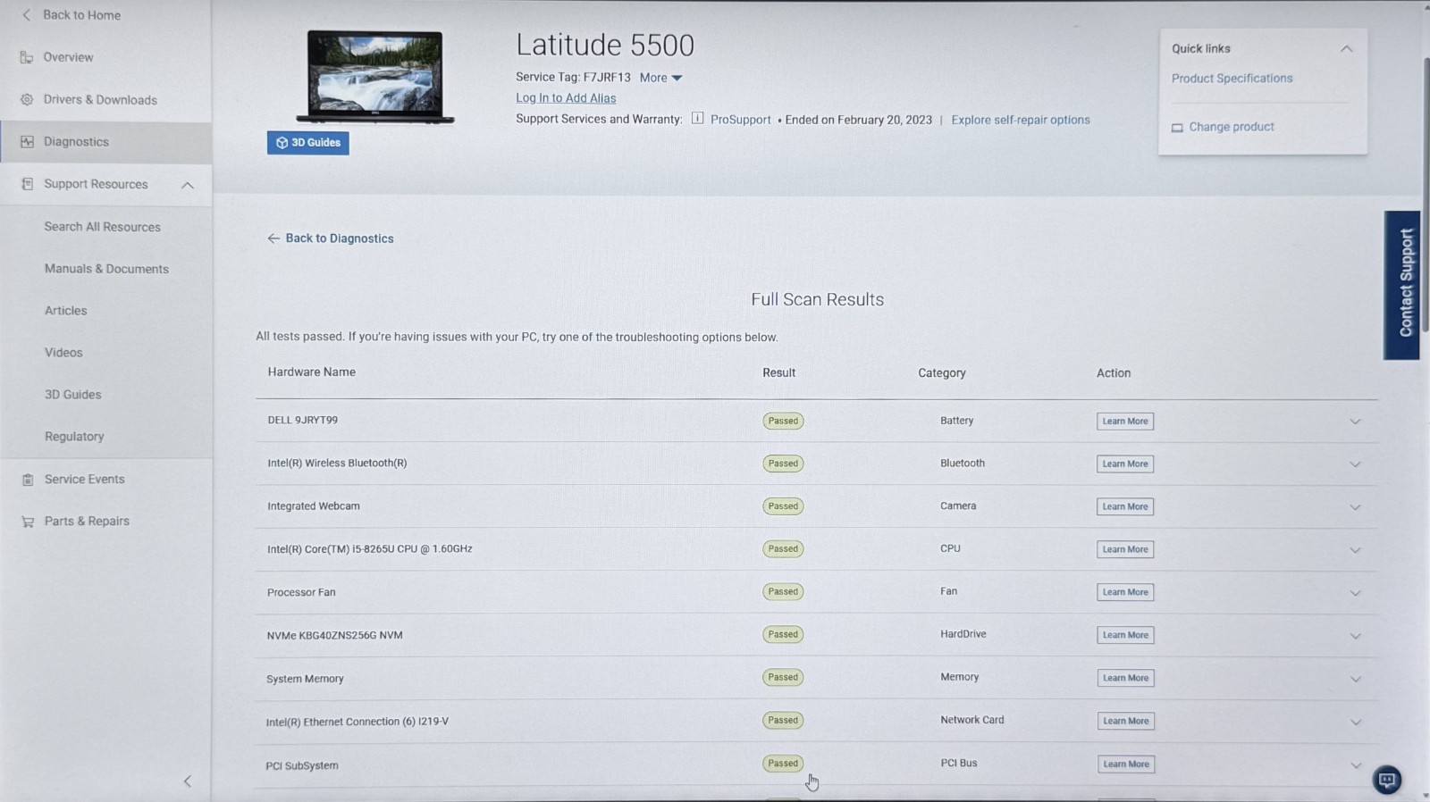The height and width of the screenshot is (802, 1430).
Task: Open Overview in the sidebar
Action: 68,57
